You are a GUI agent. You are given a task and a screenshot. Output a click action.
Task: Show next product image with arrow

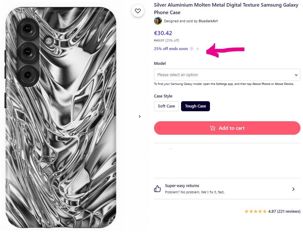click(x=140, y=116)
